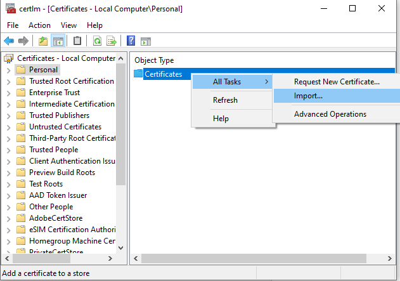
Task: Click the Certificates - Local Computer root icon
Action: click(x=8, y=58)
